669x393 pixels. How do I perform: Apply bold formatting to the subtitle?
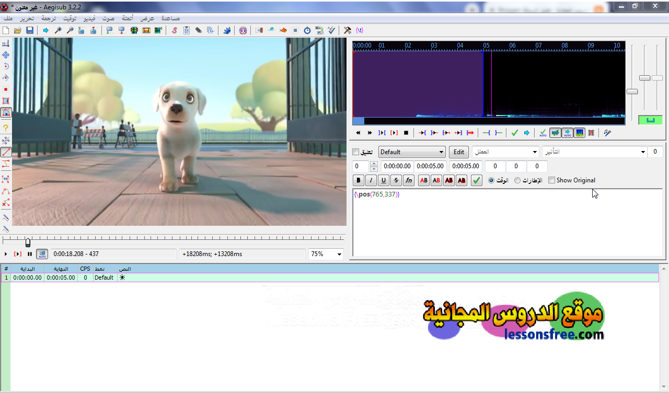point(359,180)
